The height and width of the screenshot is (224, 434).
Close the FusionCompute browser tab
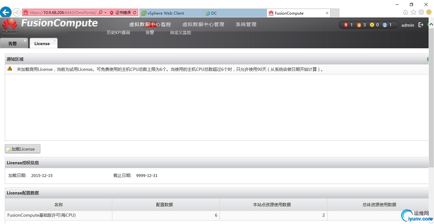pos(327,13)
